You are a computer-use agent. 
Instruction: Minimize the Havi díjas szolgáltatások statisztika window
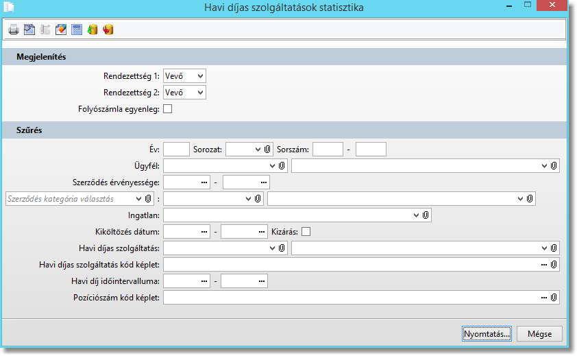(x=509, y=5)
